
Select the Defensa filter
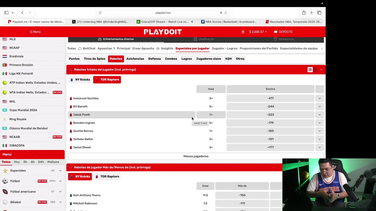tap(155, 59)
